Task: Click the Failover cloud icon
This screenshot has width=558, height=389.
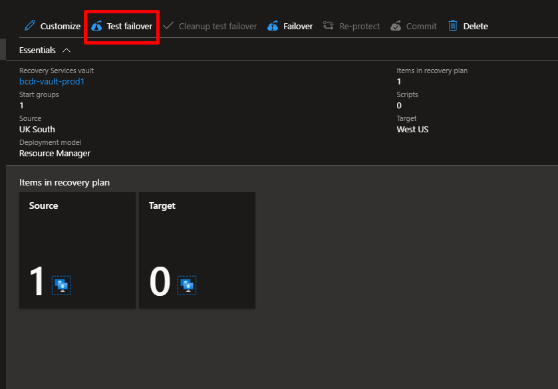Action: (273, 26)
